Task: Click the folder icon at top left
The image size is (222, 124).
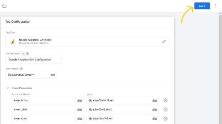Action: (4, 6)
